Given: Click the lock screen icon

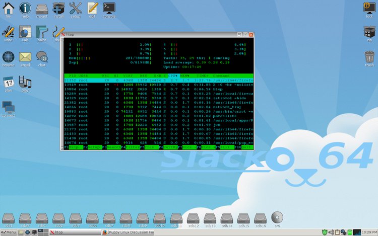Looking at the screenshot, I should pyautogui.click(x=369, y=9).
